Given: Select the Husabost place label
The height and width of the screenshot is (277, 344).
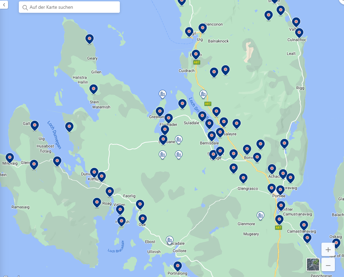Looking at the screenshot, I should 45,146.
